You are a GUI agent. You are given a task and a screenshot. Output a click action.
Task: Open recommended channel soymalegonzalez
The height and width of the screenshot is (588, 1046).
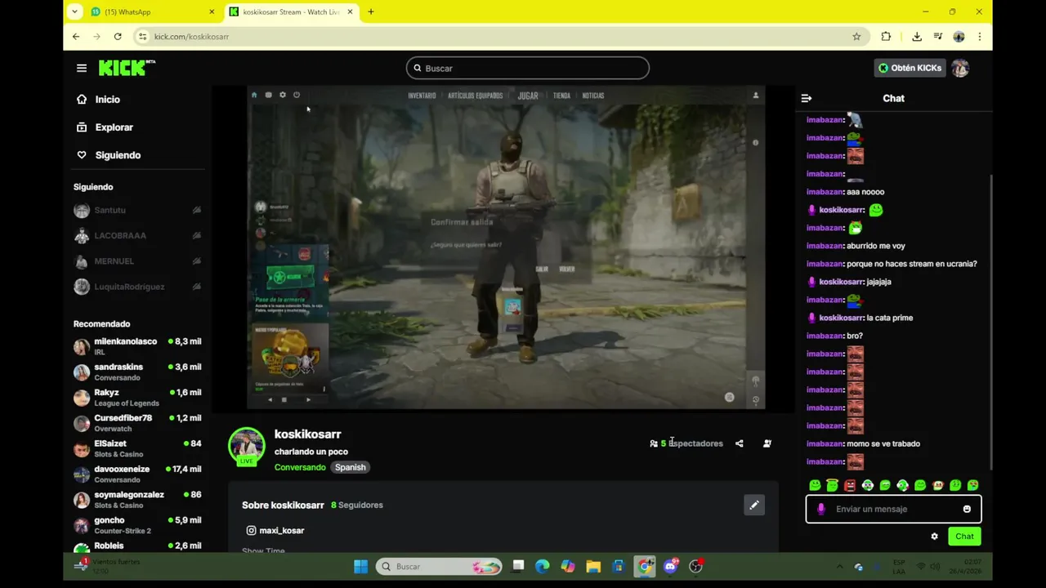(137, 500)
